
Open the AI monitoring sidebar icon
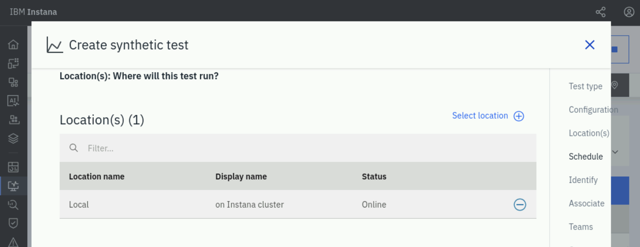point(13,101)
